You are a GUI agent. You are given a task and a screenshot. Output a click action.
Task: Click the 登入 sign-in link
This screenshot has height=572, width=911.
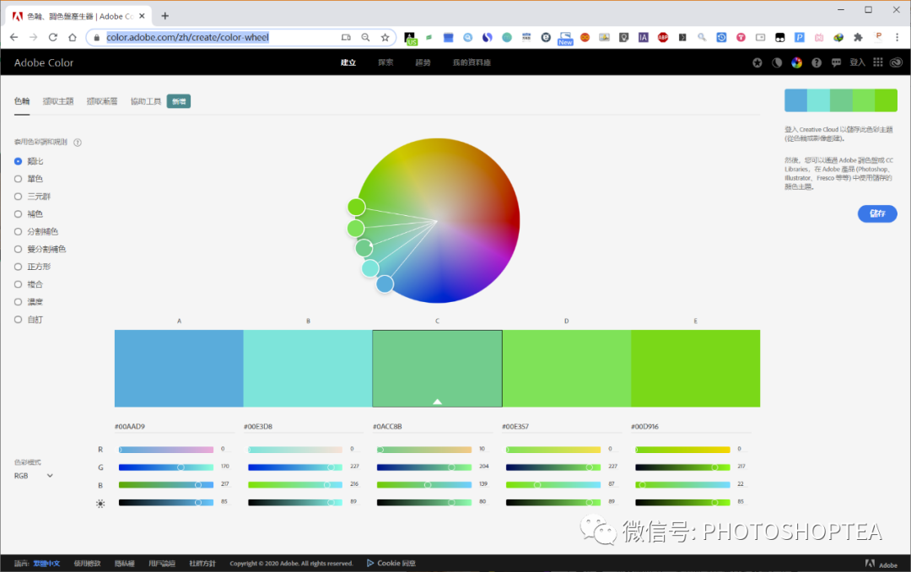[858, 62]
